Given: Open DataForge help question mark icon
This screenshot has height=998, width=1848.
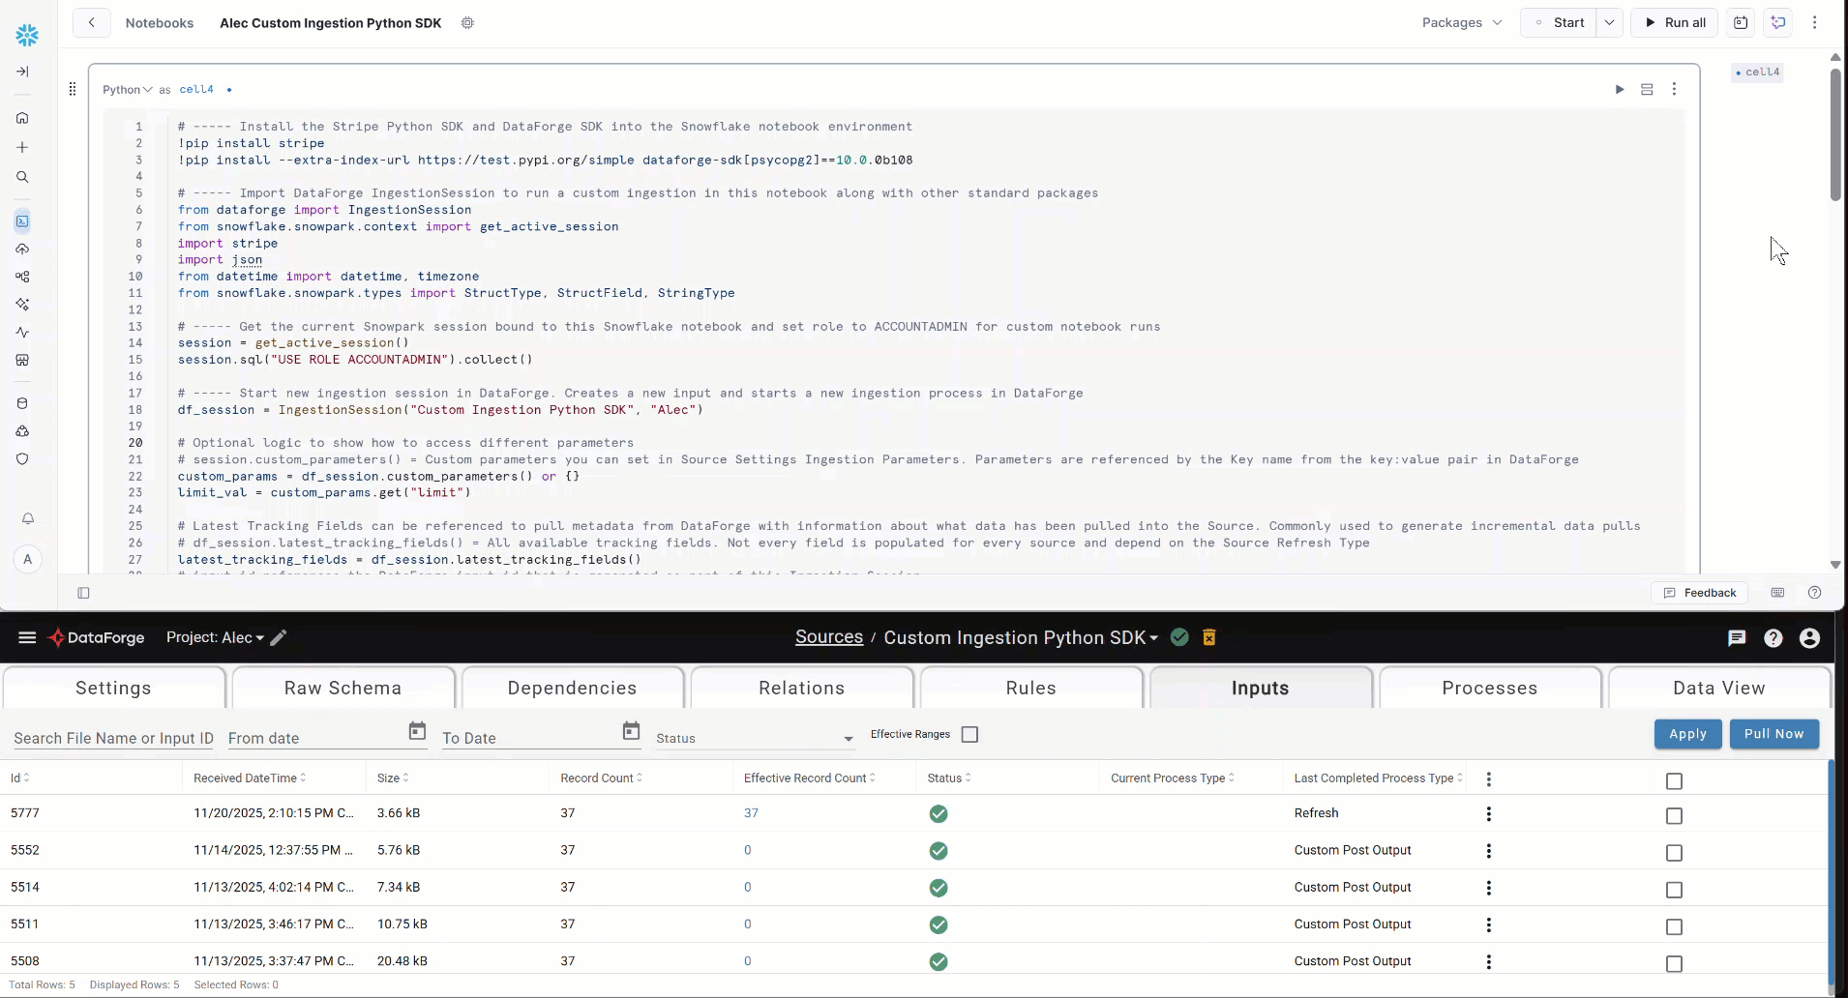Looking at the screenshot, I should (1773, 638).
